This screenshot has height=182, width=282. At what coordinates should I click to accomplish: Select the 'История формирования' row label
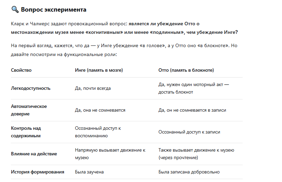point(38,172)
